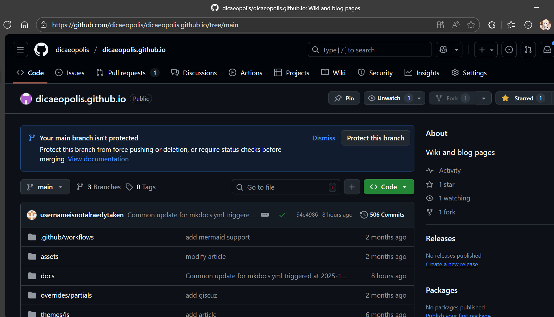Open the issues icon in top header
554x317 pixels.
click(509, 50)
